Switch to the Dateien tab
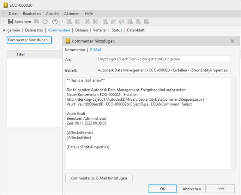Screen dimensions: 241x195 tap(82, 30)
